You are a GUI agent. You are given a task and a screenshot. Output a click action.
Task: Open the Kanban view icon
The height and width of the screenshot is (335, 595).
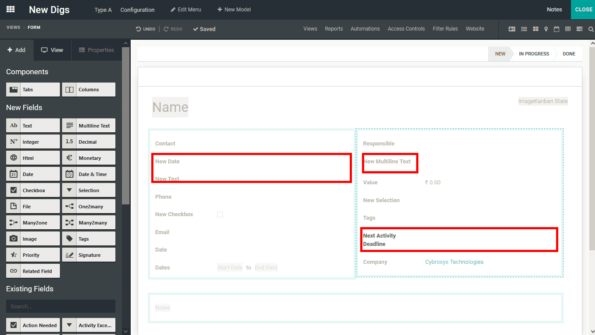pos(536,29)
